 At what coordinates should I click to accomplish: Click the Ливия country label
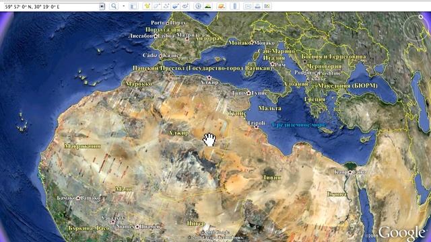[x=272, y=177]
